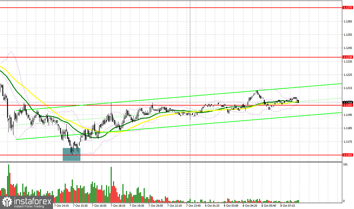354x209 pixels.
Task: Select the 7 Oct 14:10 time label
Action: coord(61,205)
